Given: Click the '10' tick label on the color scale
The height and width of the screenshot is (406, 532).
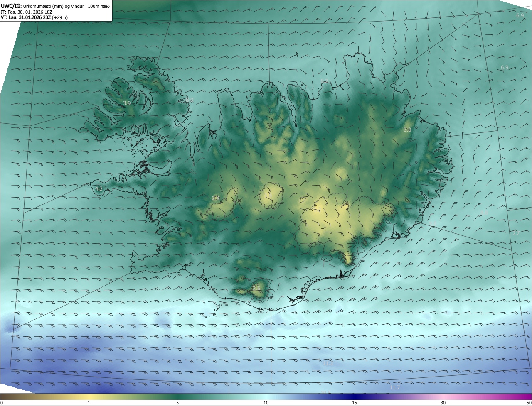Looking at the screenshot, I should pos(266,403).
